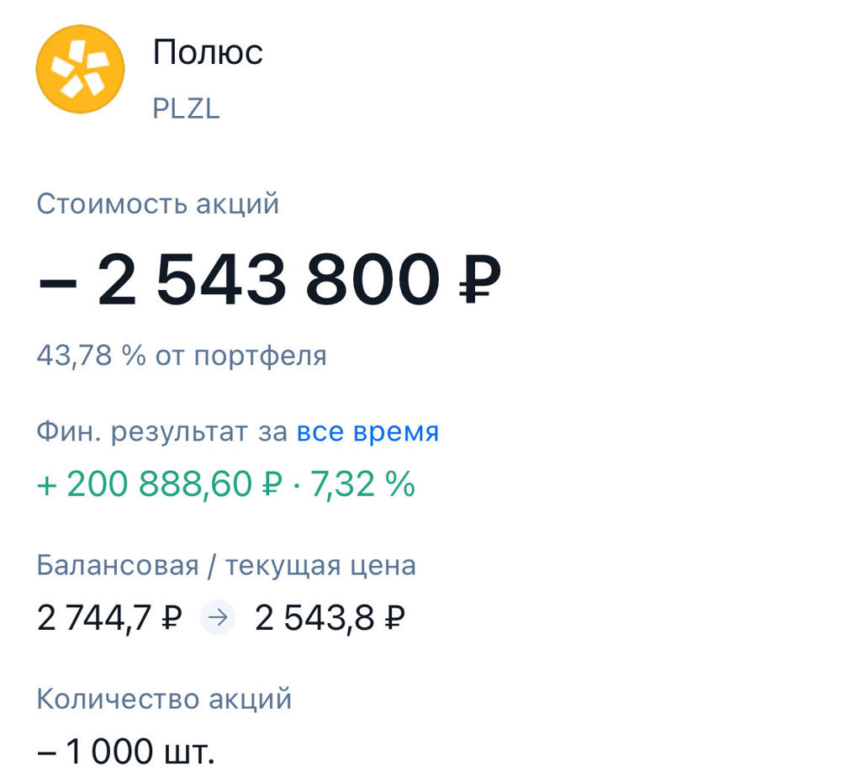This screenshot has width=861, height=777.
Task: Click the ruble sign after 2 543,8
Action: pyautogui.click(x=395, y=620)
